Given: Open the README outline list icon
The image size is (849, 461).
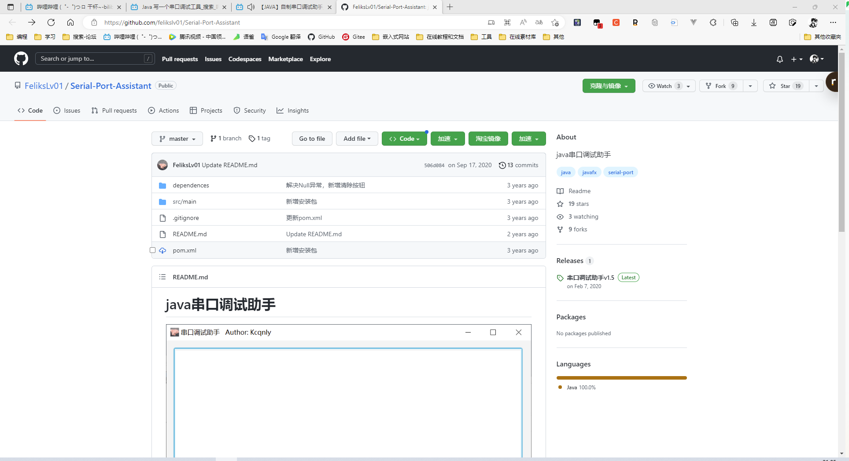Looking at the screenshot, I should [162, 277].
